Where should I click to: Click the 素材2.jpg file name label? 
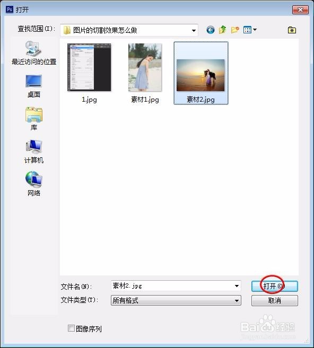(200, 100)
